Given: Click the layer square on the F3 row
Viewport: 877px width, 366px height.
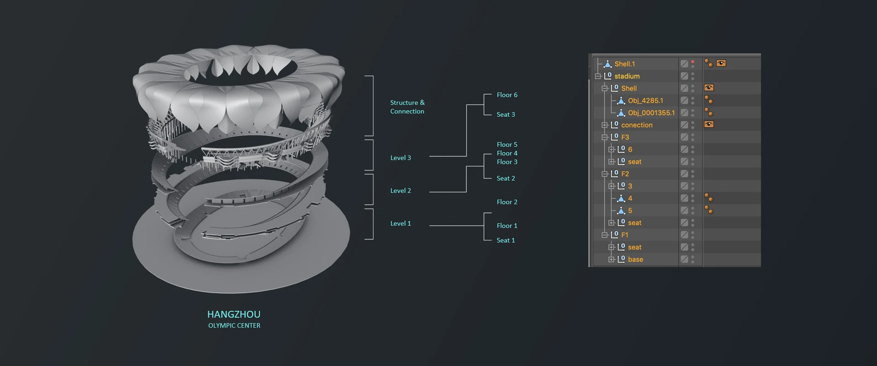Looking at the screenshot, I should tap(684, 137).
